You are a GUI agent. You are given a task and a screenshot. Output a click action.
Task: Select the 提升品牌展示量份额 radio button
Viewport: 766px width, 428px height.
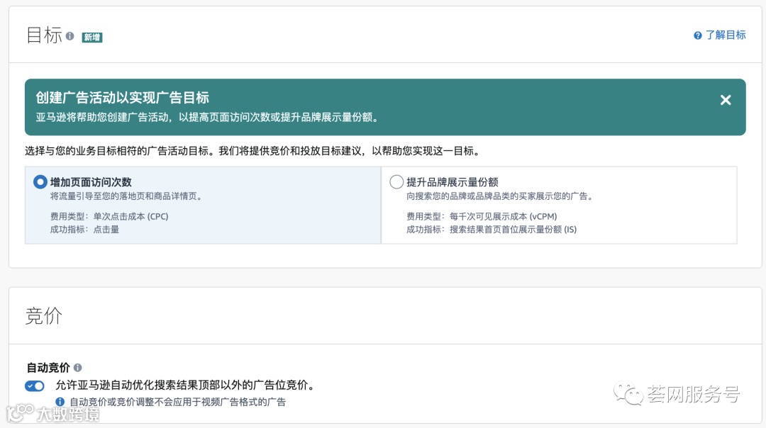click(396, 182)
